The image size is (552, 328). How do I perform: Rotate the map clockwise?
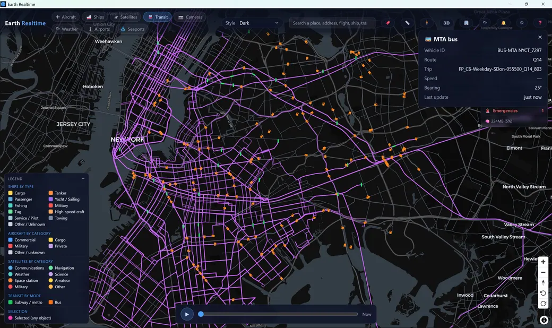pos(543,304)
